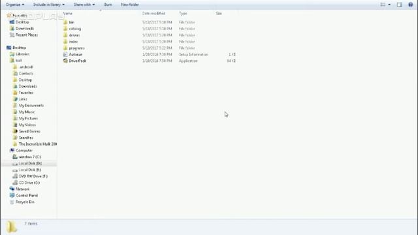The width and height of the screenshot is (418, 235).
Task: Open My Pictures in the tree
Action: coord(28,118)
